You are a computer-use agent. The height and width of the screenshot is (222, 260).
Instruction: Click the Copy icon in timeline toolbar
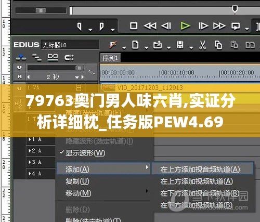pos(218,45)
